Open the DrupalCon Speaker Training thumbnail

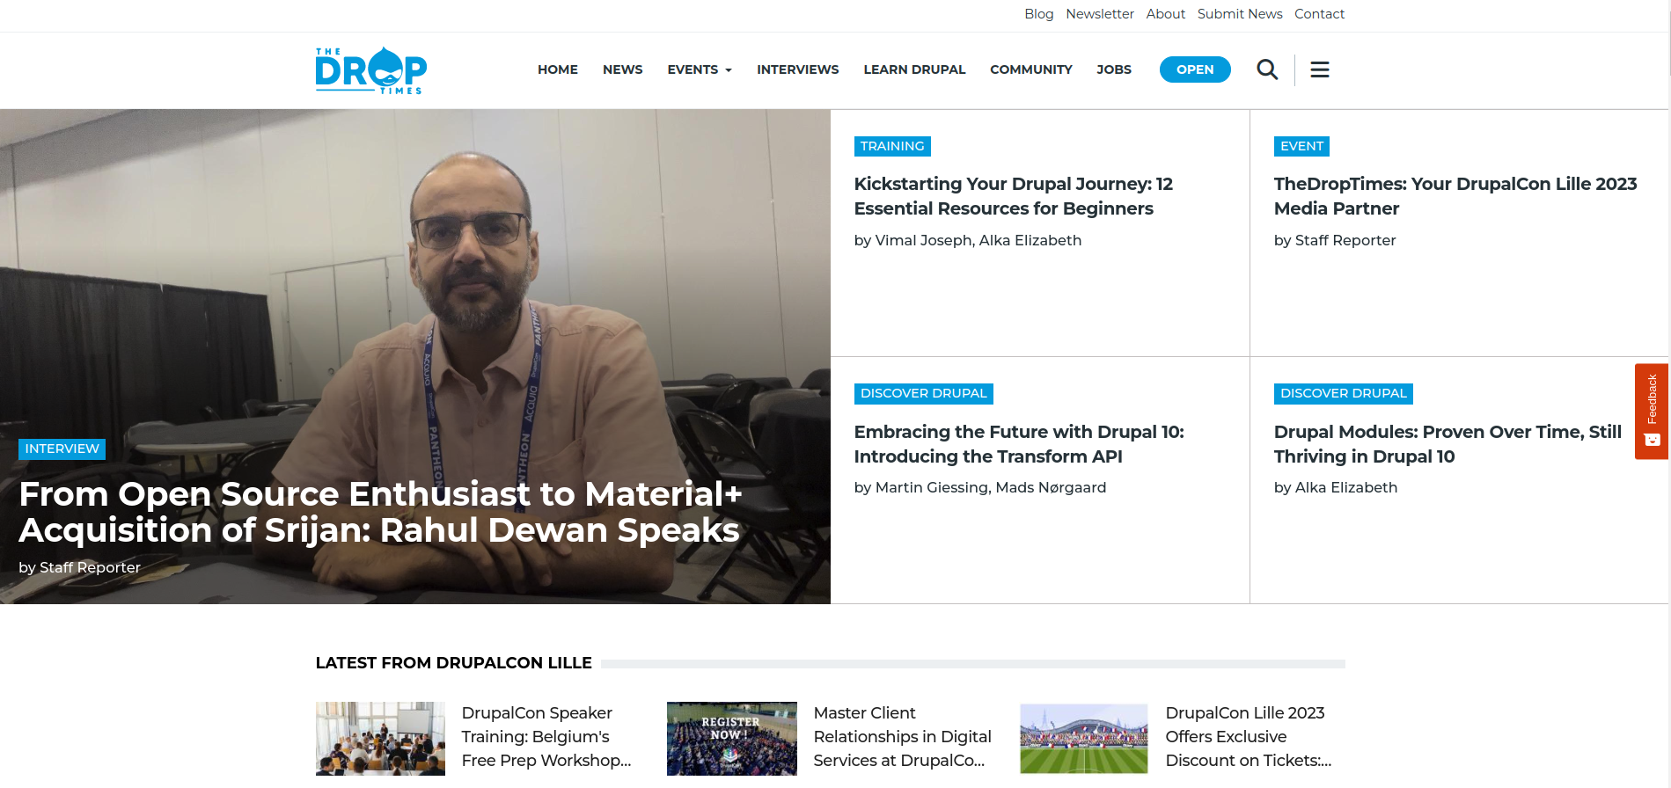click(380, 738)
